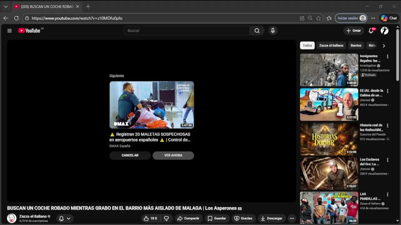Image resolution: width=401 pixels, height=225 pixels.
Task: Open the app or split screen icon in the address bar
Action: [302, 18]
